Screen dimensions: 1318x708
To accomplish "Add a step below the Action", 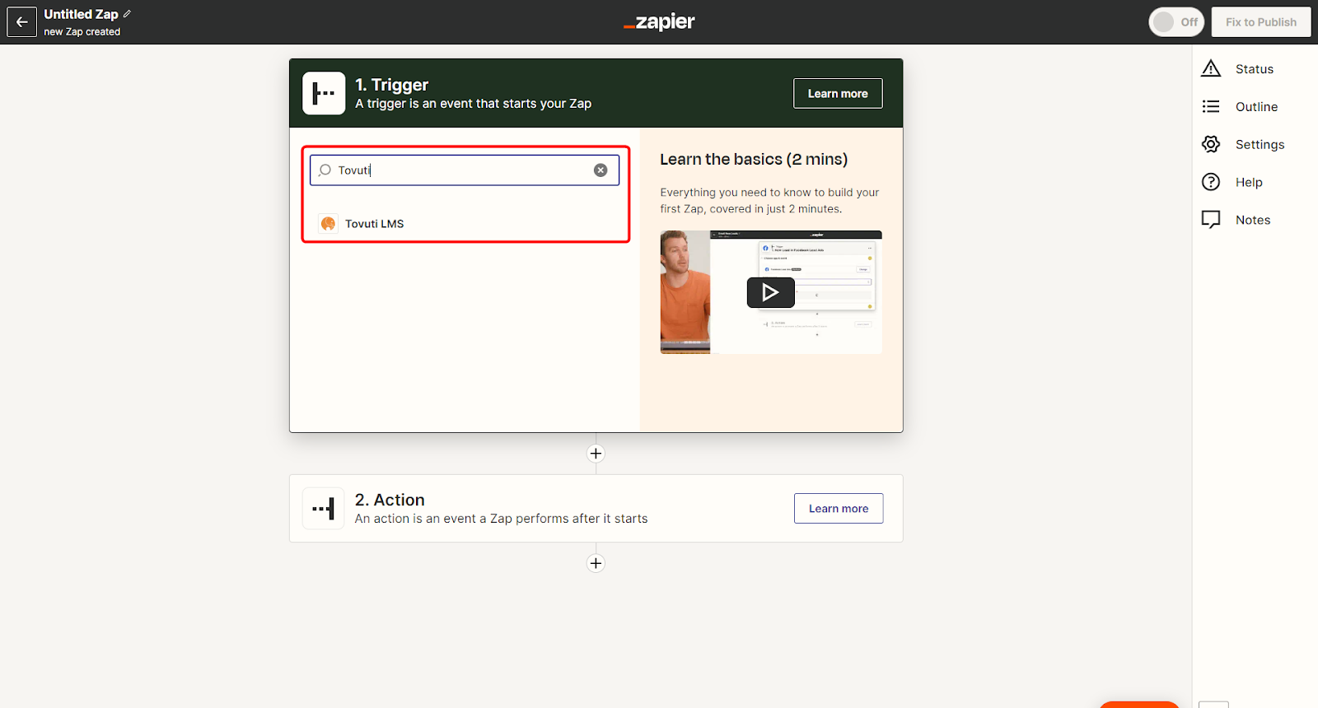I will pos(596,563).
